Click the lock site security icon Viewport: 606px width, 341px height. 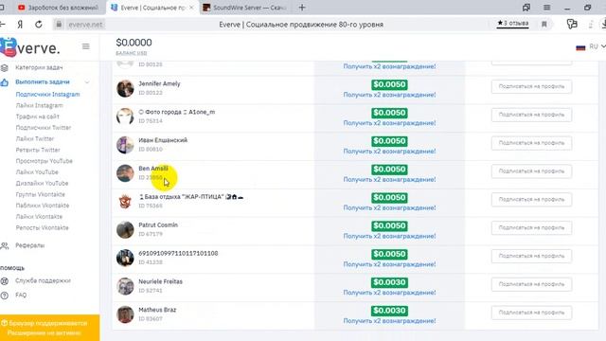coord(59,25)
